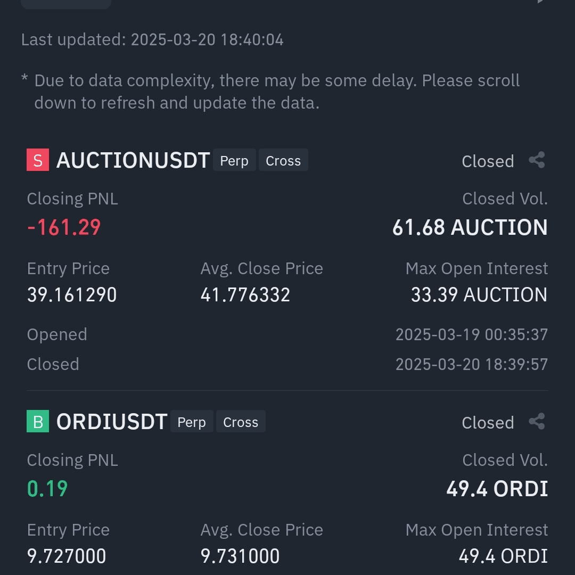Open the ORDIUSDT contract name
Image resolution: width=575 pixels, height=575 pixels.
(x=112, y=421)
